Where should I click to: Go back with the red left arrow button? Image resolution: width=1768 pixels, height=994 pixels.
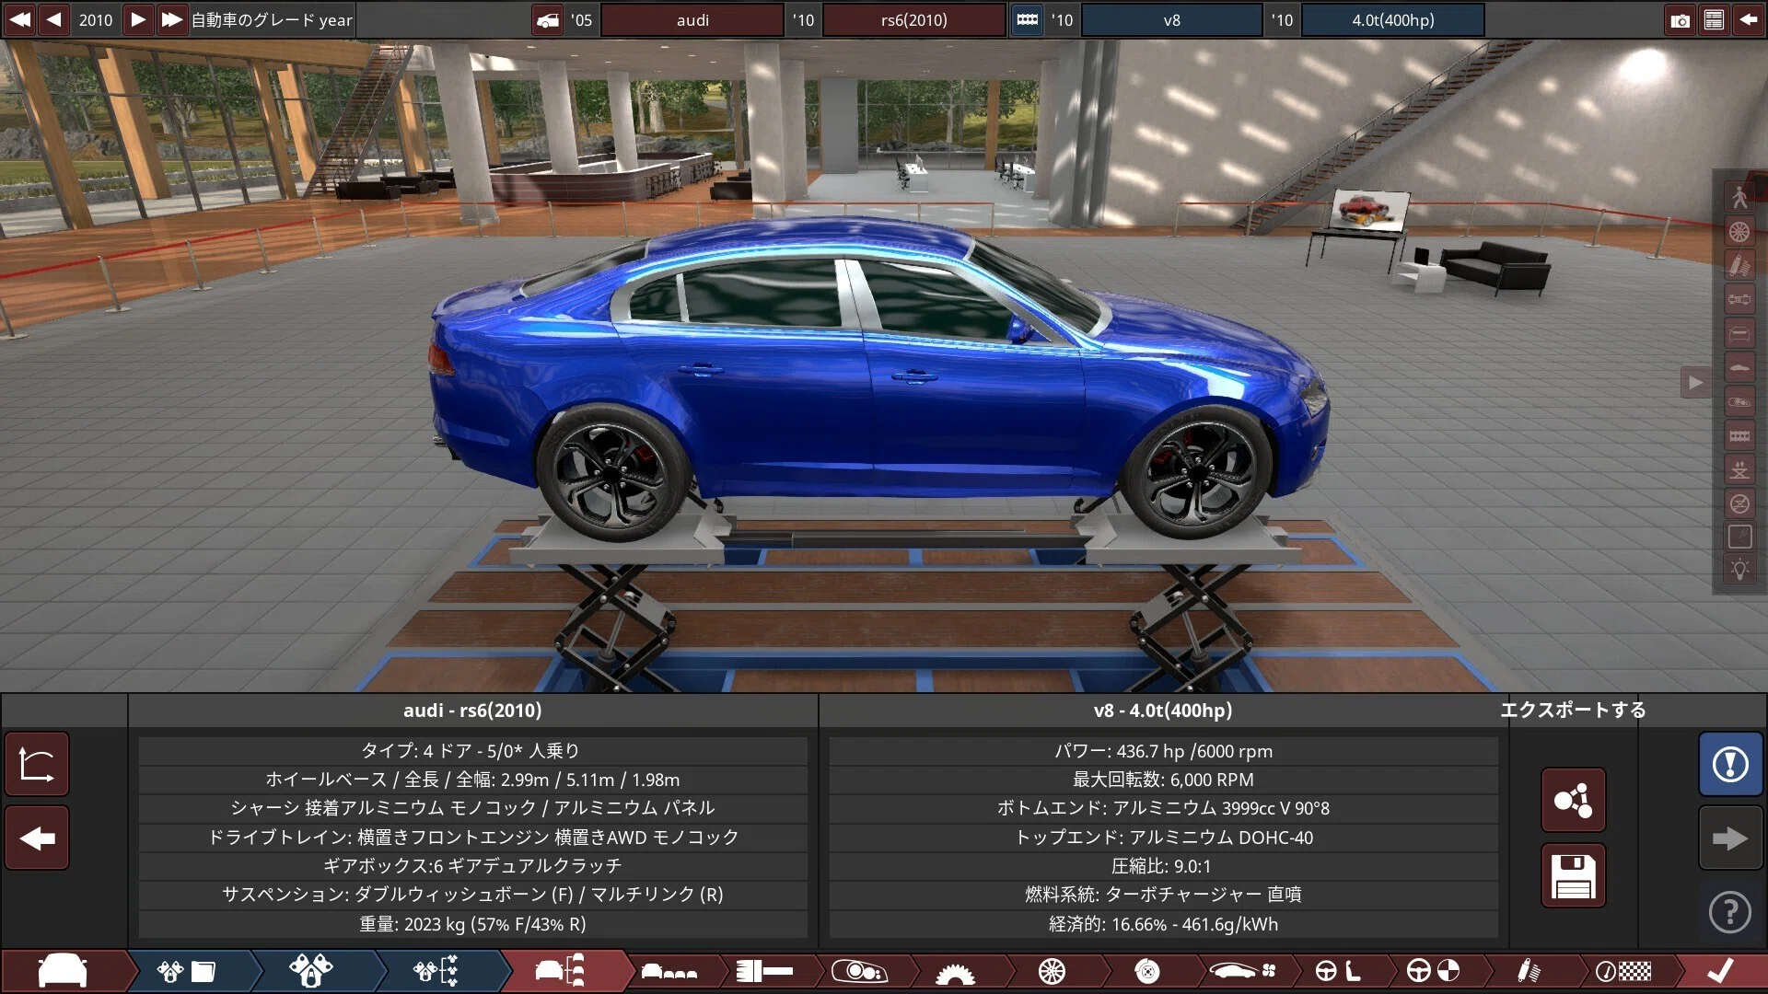(37, 838)
